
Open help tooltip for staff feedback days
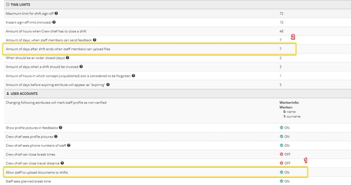coord(95,40)
